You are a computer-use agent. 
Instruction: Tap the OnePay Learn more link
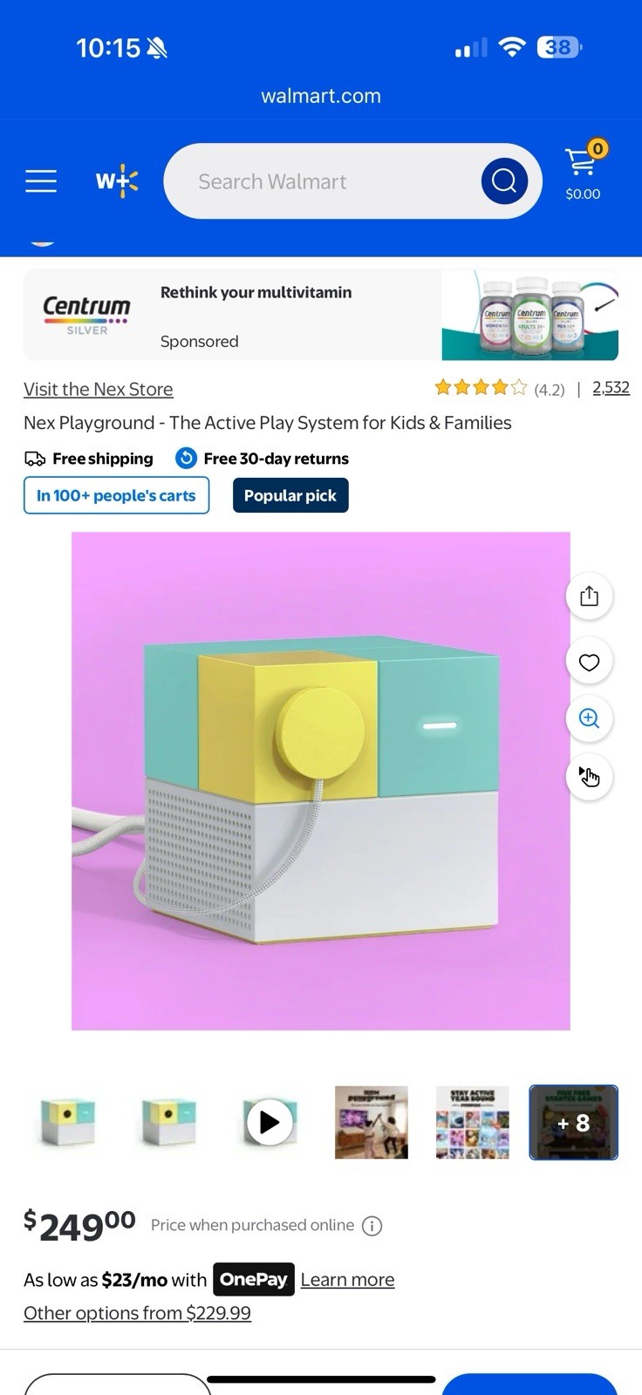pos(347,1279)
